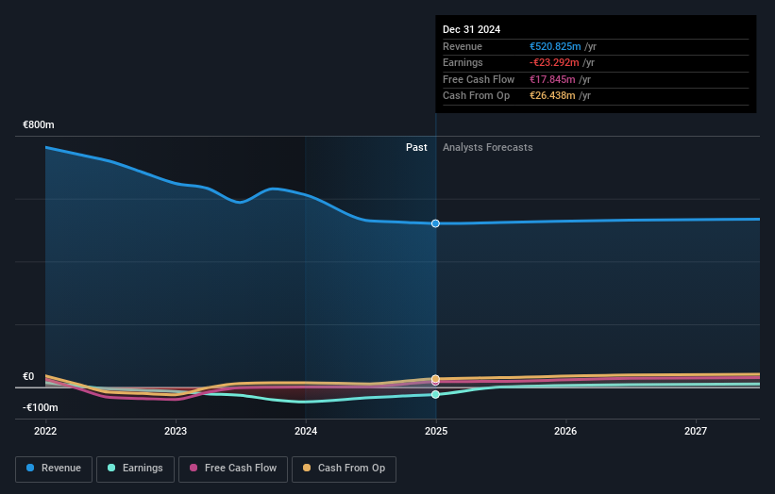
Task: Click the €800m y-axis label
Action: pos(39,124)
